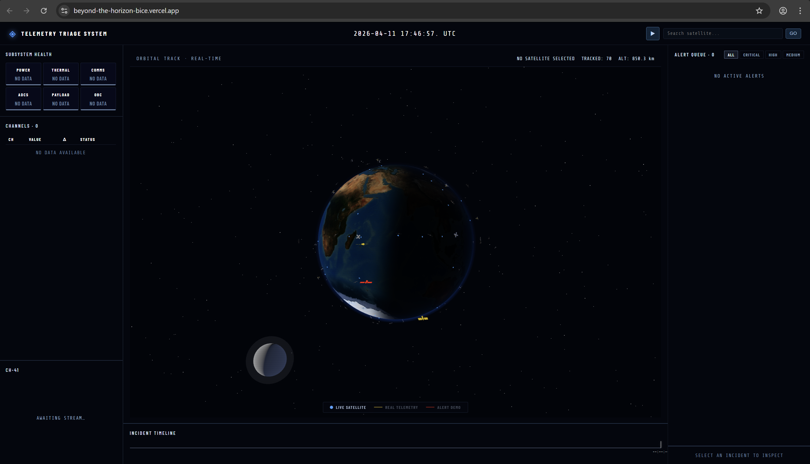
Task: Click the blue diamond logo icon
Action: click(x=12, y=34)
